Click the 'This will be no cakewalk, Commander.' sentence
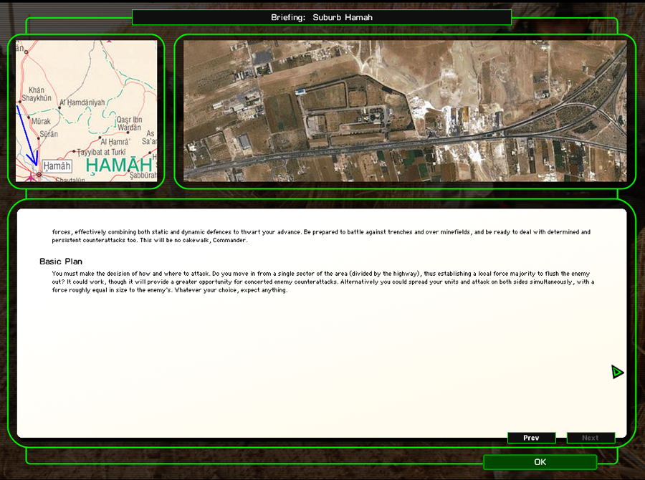645x480 pixels. 193,240
